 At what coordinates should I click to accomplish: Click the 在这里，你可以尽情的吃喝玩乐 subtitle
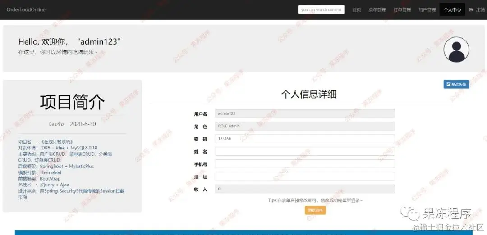58,52
